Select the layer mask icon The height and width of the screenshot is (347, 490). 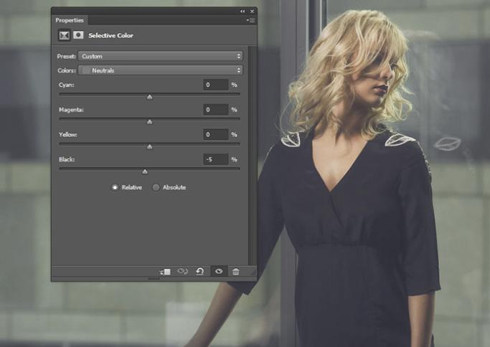(x=77, y=34)
